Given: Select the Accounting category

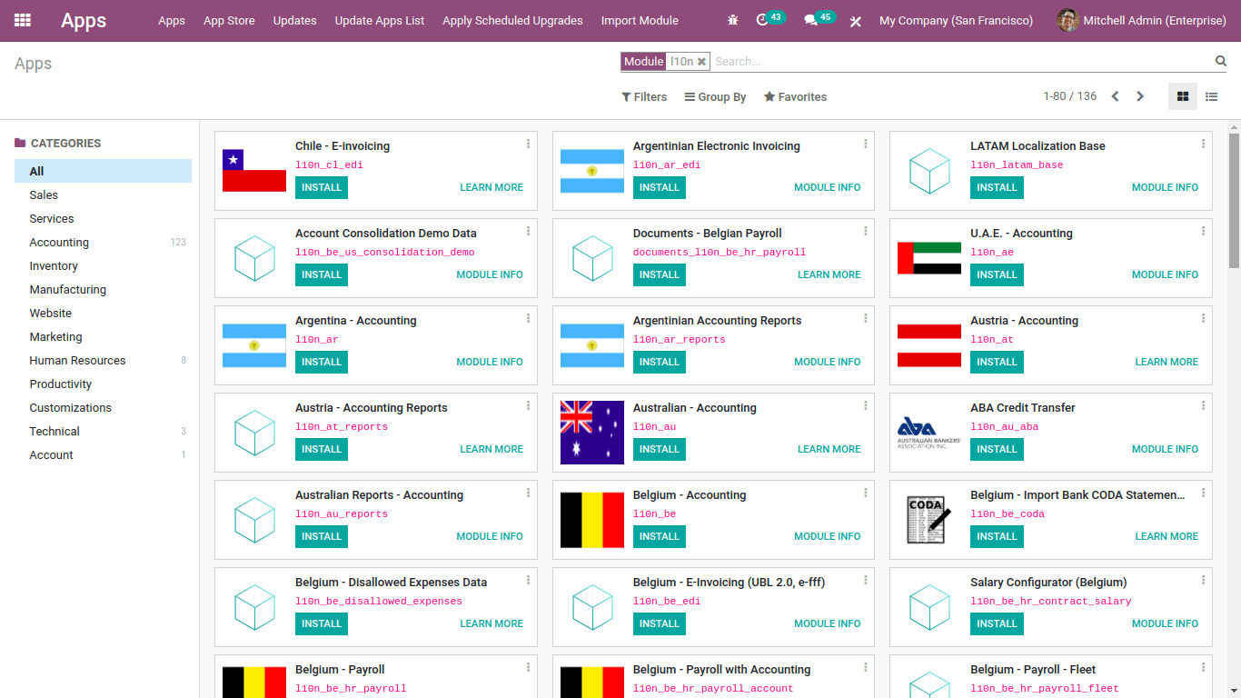Looking at the screenshot, I should (103, 242).
